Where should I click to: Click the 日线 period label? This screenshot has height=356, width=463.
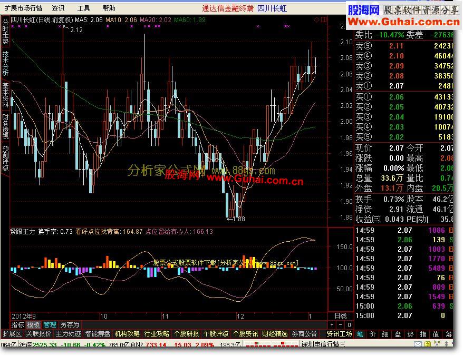pyautogui.click(x=341, y=316)
